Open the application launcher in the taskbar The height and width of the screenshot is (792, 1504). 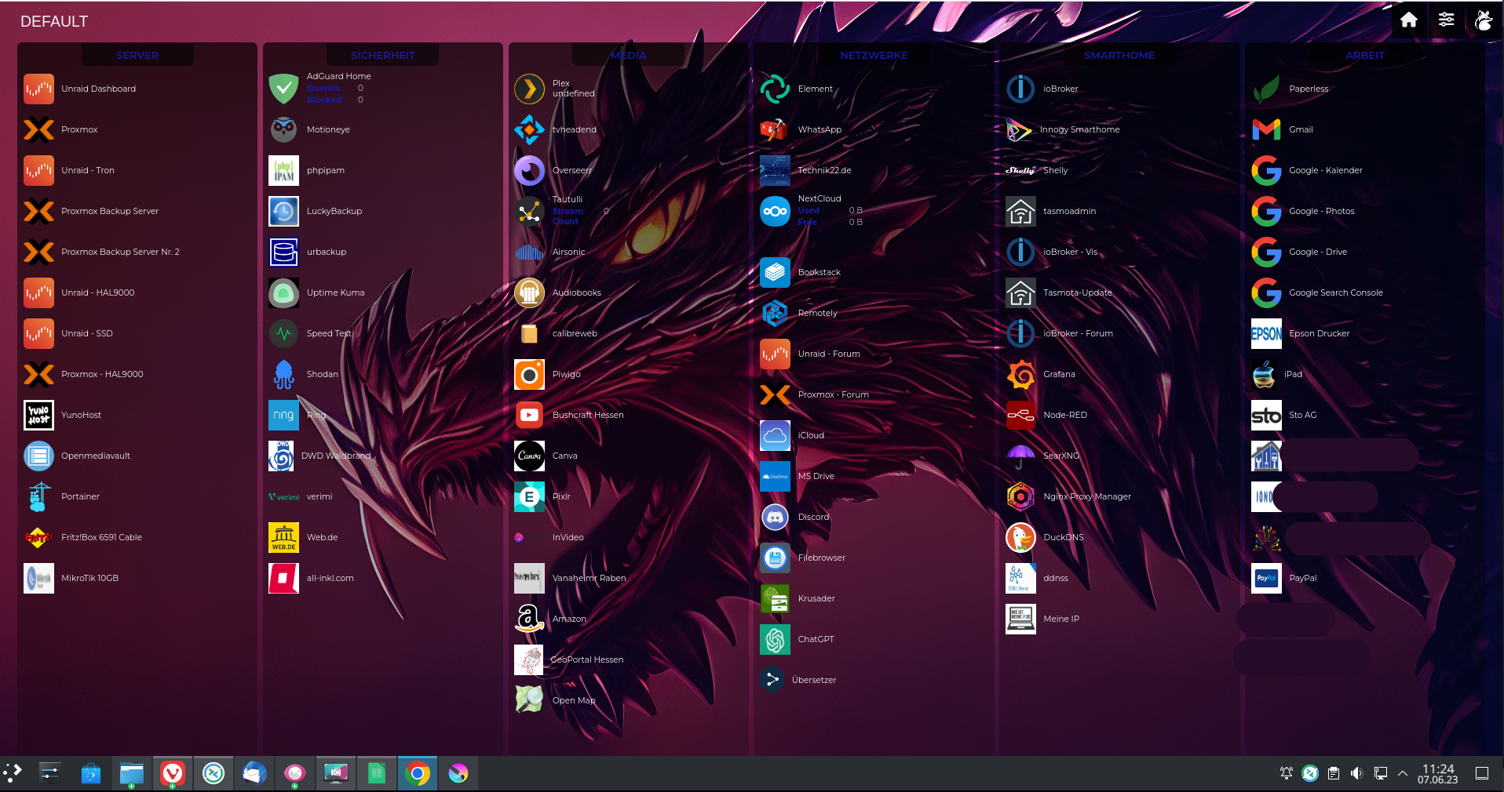13,774
